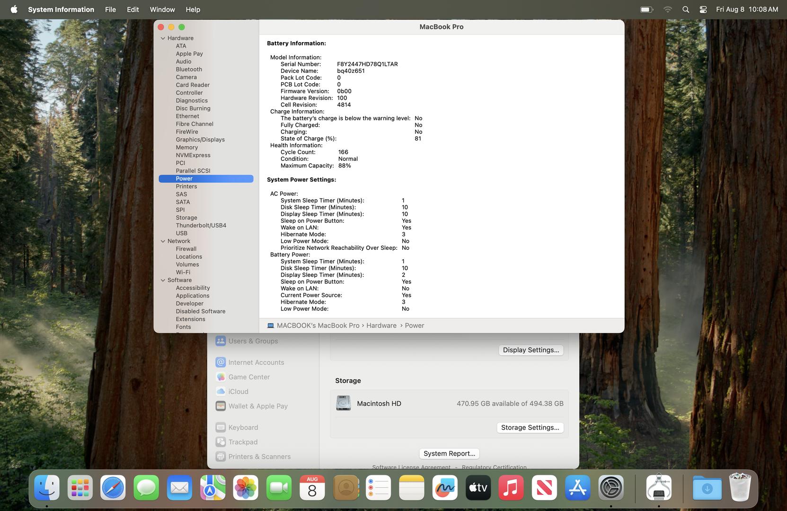Click the System Report button
The image size is (787, 511).
(449, 454)
